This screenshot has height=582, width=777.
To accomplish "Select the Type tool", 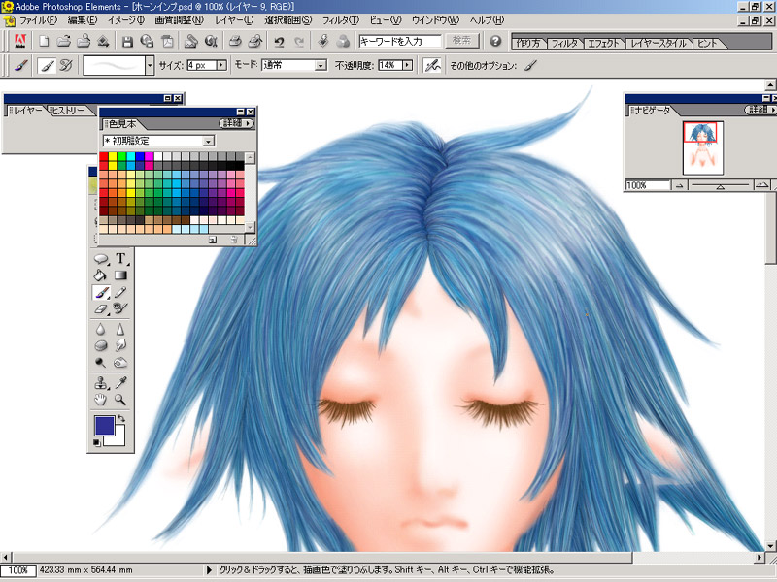I will coord(120,259).
